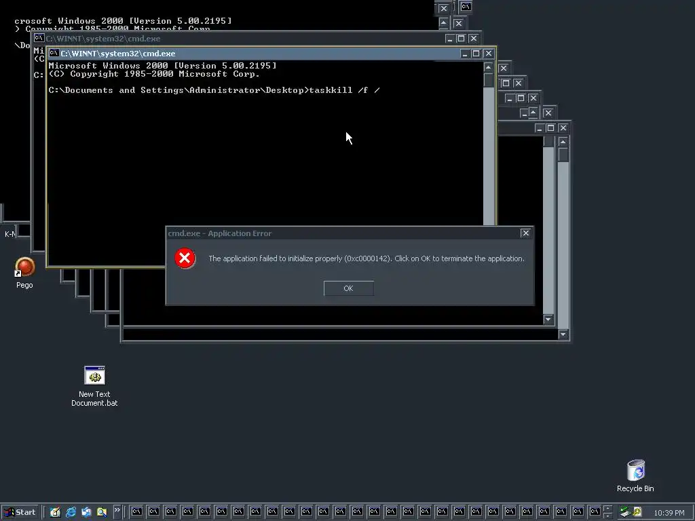This screenshot has width=695, height=521.
Task: Launch Outlook Express from Quick Launch
Action: coord(86,512)
